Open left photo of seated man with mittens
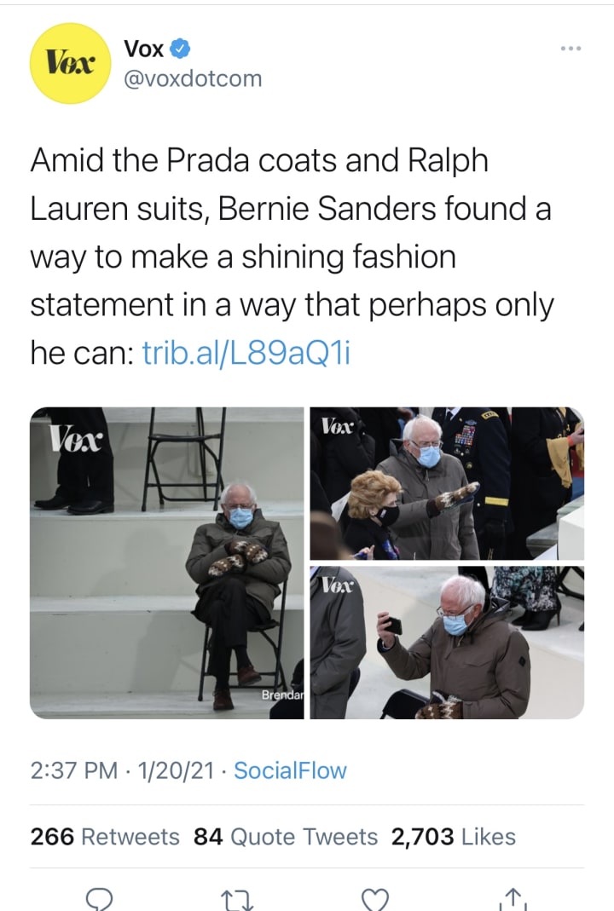 coord(167,562)
